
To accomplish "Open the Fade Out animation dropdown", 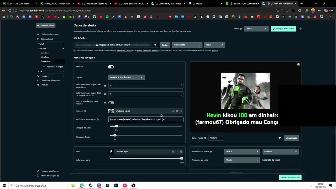I will pyautogui.click(x=280, y=151).
